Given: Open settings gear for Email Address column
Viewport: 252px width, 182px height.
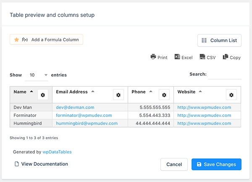Looking at the screenshot, I should [118, 95].
